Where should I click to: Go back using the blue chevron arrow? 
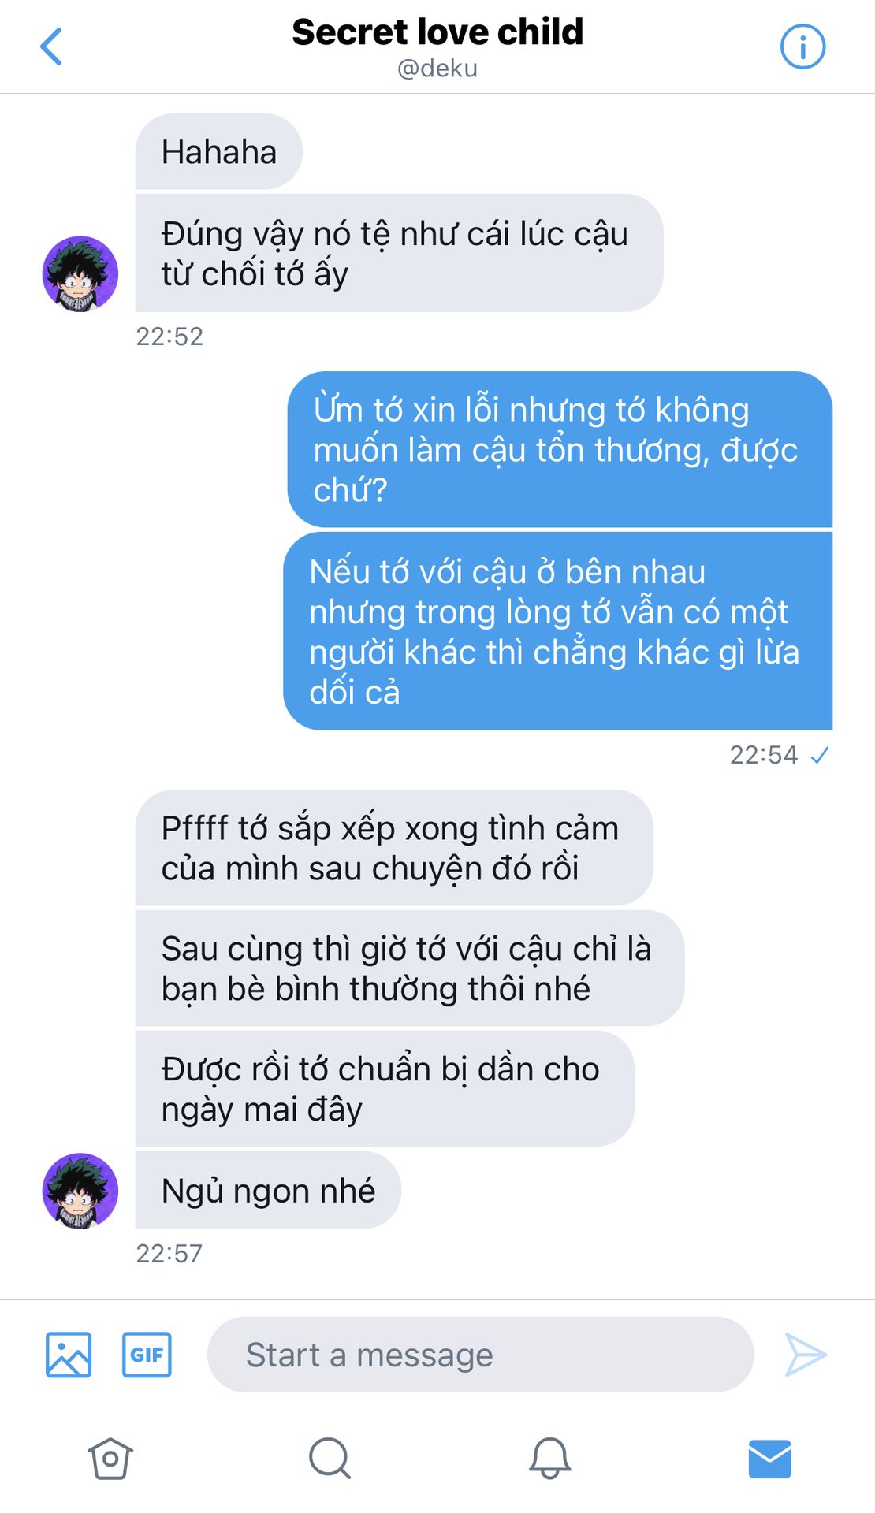[x=51, y=46]
